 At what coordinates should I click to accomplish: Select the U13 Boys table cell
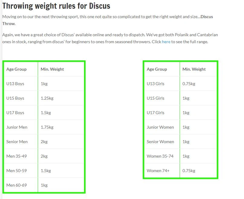pyautogui.click(x=15, y=84)
